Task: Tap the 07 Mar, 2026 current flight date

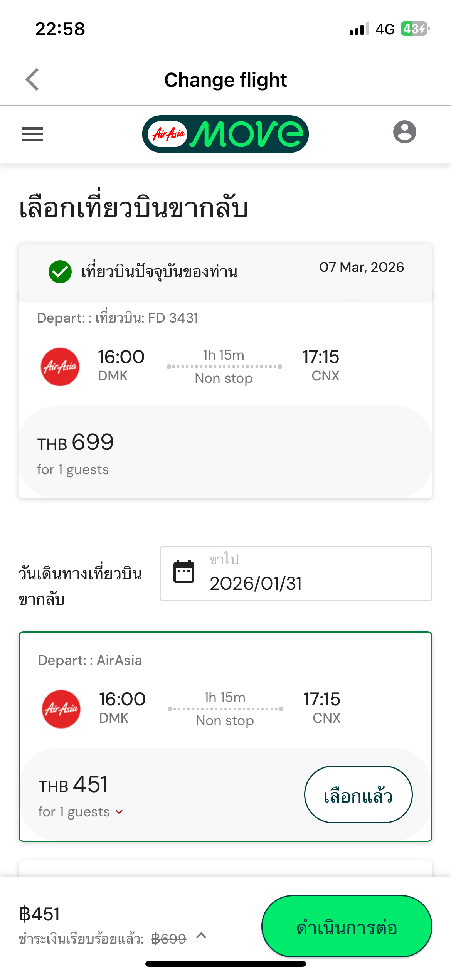Action: coord(362,267)
